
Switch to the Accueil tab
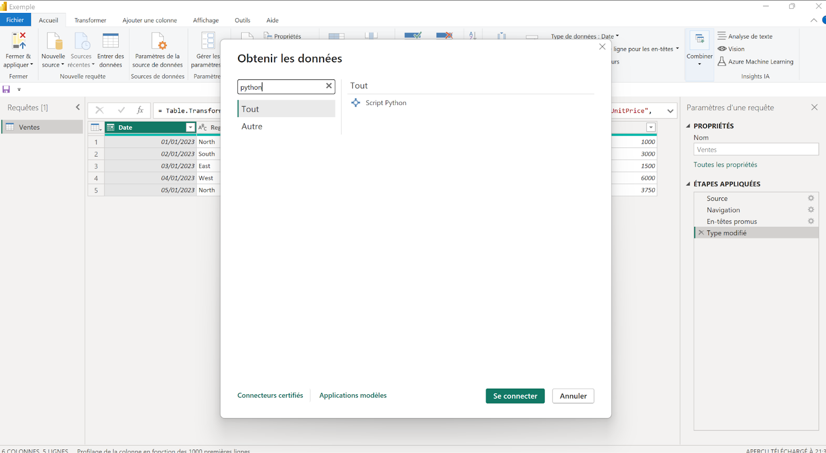pyautogui.click(x=49, y=20)
